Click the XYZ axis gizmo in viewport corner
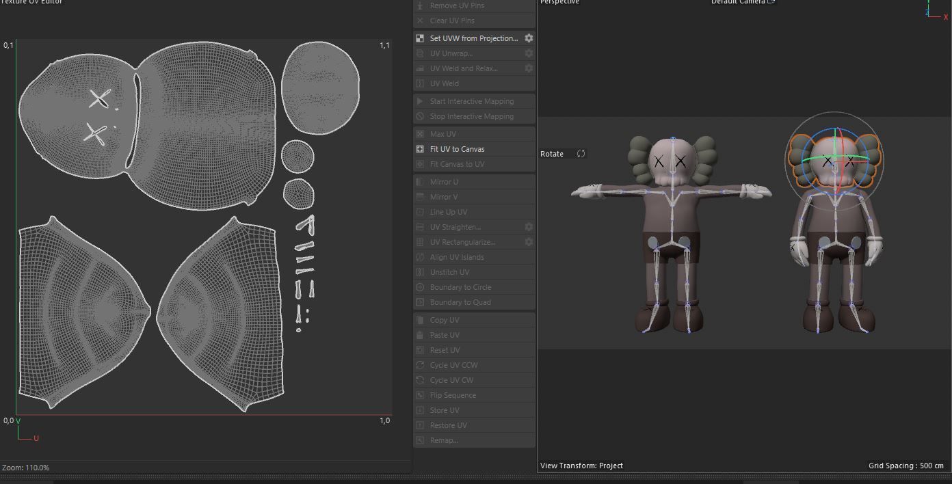Image resolution: width=952 pixels, height=484 pixels. pos(936,11)
